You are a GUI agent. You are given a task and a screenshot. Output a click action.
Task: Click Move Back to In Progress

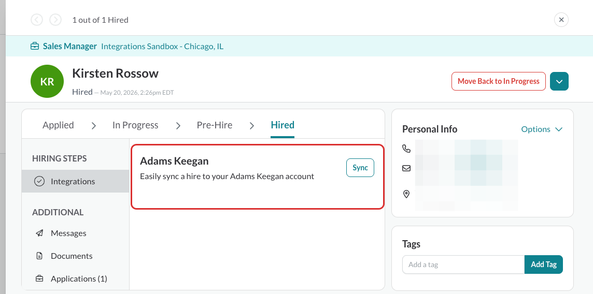pos(499,81)
